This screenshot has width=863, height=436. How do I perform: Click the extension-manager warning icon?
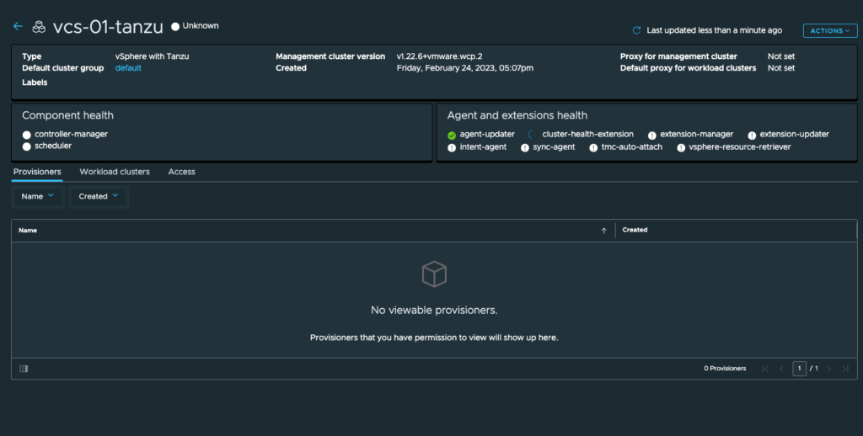(x=651, y=136)
